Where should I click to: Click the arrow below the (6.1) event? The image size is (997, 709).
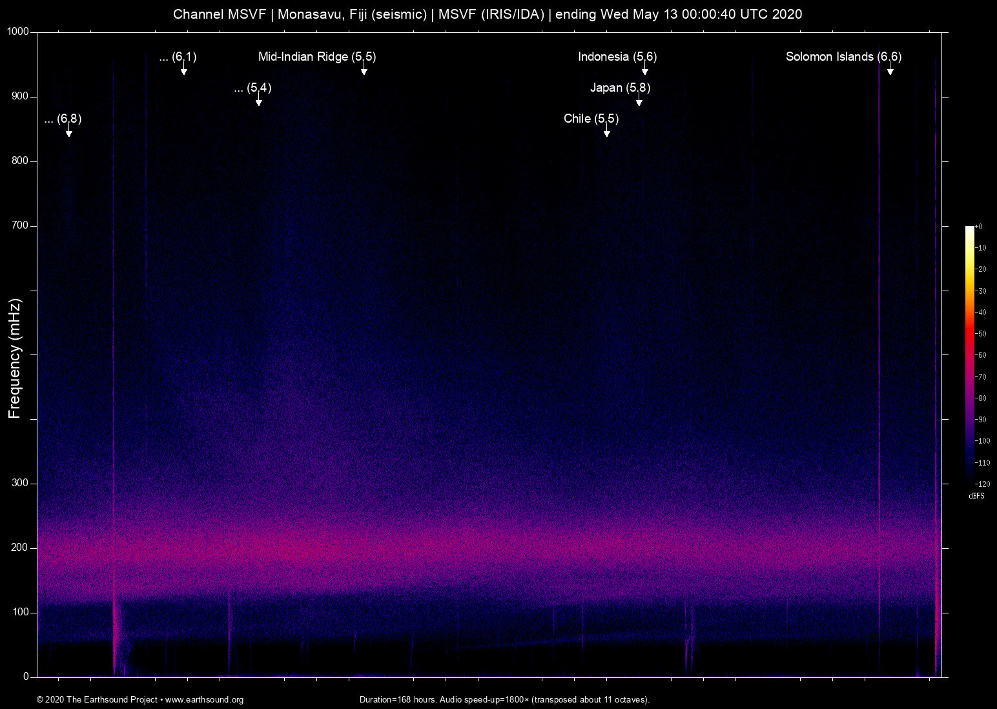(x=183, y=70)
